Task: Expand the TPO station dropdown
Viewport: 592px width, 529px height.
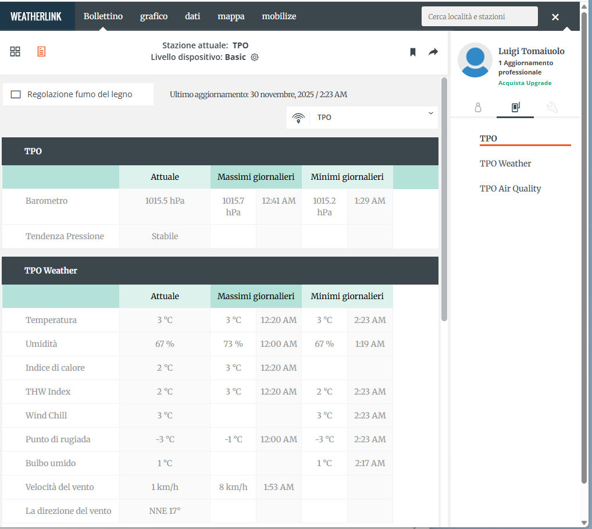Action: pyautogui.click(x=430, y=113)
